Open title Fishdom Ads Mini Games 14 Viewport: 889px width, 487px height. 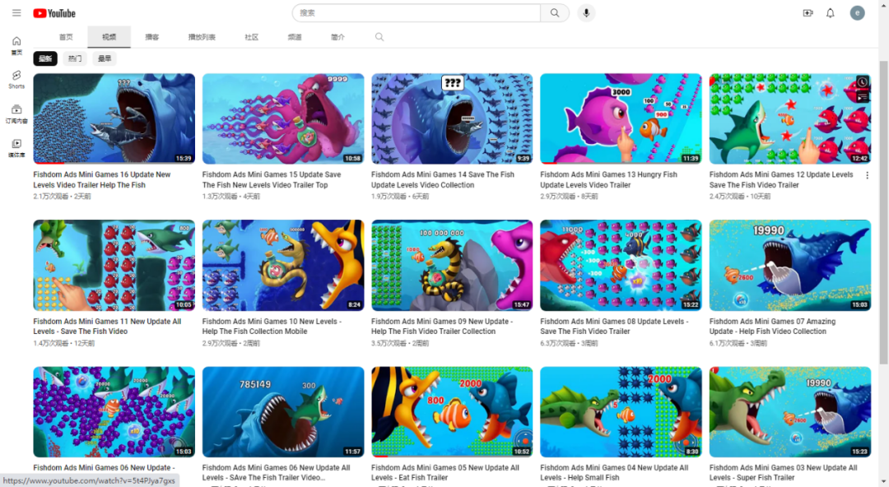point(443,179)
